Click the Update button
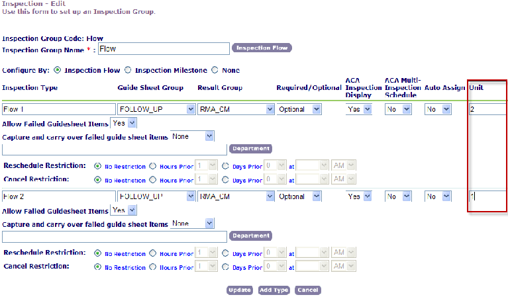This screenshot has height=297, width=508. (x=239, y=290)
